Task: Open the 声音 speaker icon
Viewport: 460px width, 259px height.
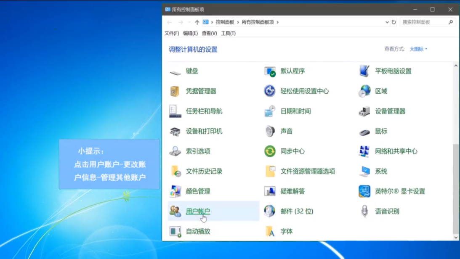Action: point(270,131)
